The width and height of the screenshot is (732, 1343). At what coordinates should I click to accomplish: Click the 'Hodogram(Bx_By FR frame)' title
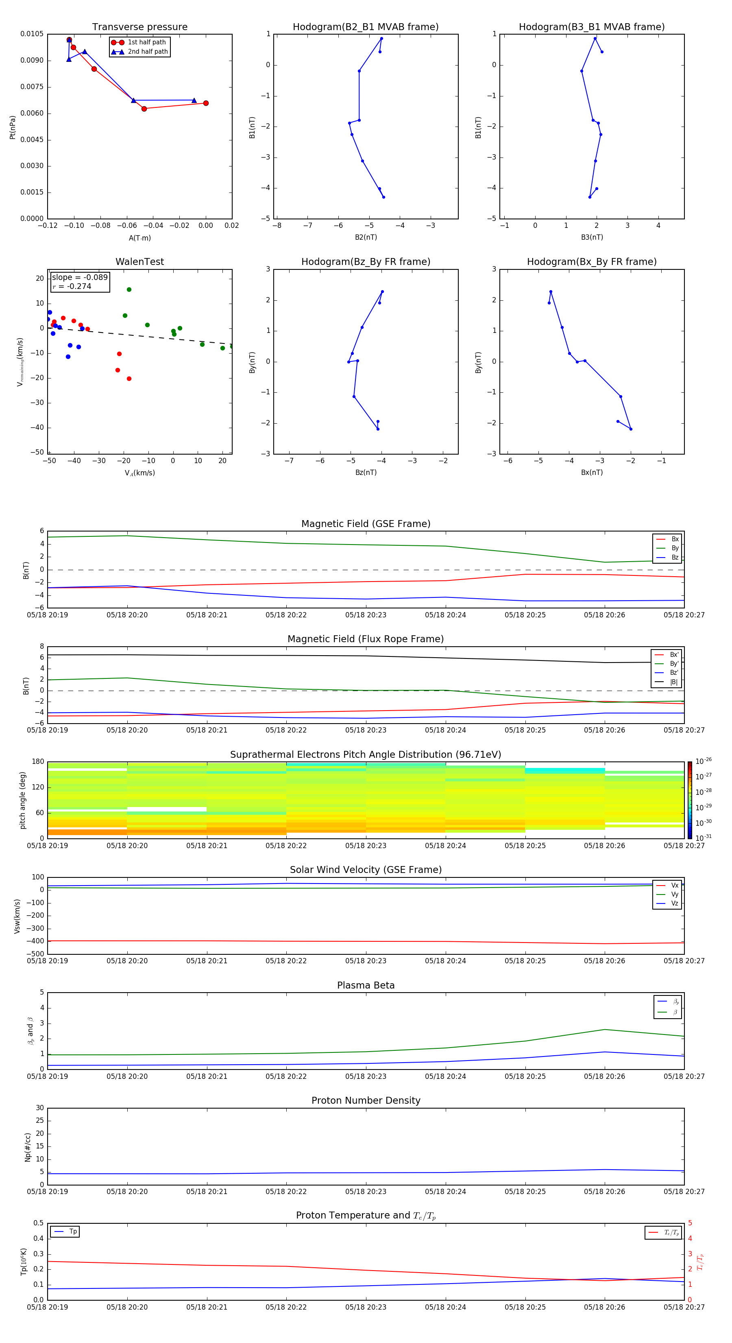(592, 262)
